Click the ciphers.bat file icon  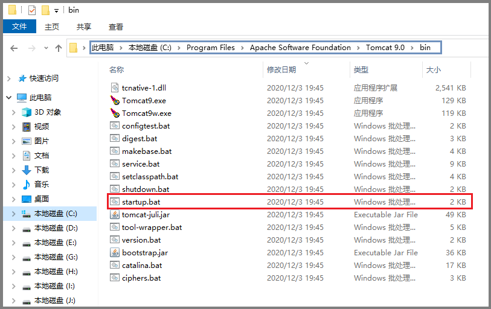115,278
